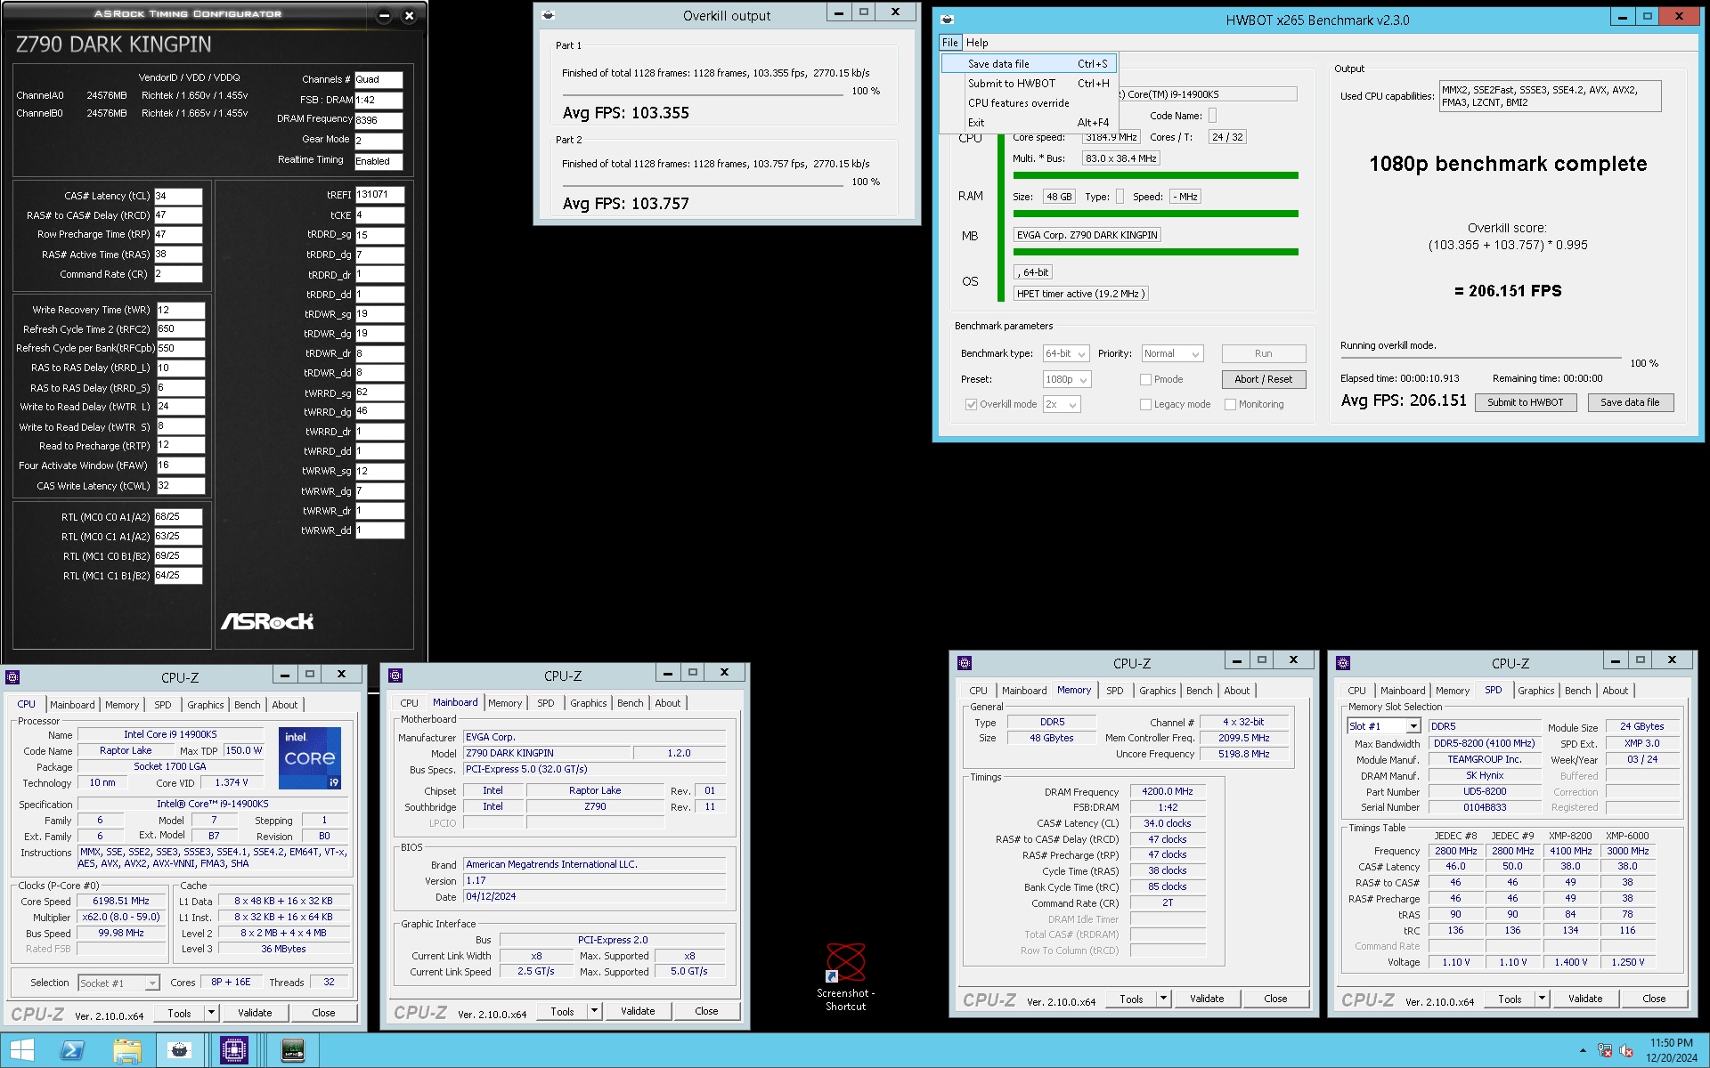Minimize the ASRock Timing Configurator window
Screen dimensions: 1710x1068
click(x=384, y=15)
